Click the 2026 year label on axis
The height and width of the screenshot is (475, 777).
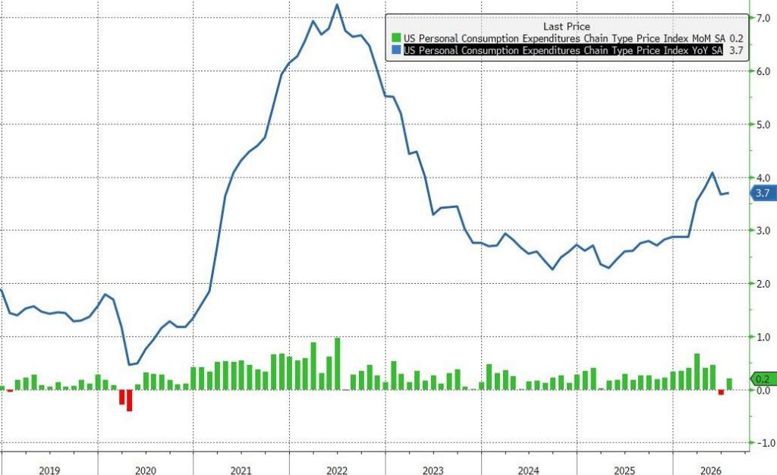pyautogui.click(x=710, y=470)
